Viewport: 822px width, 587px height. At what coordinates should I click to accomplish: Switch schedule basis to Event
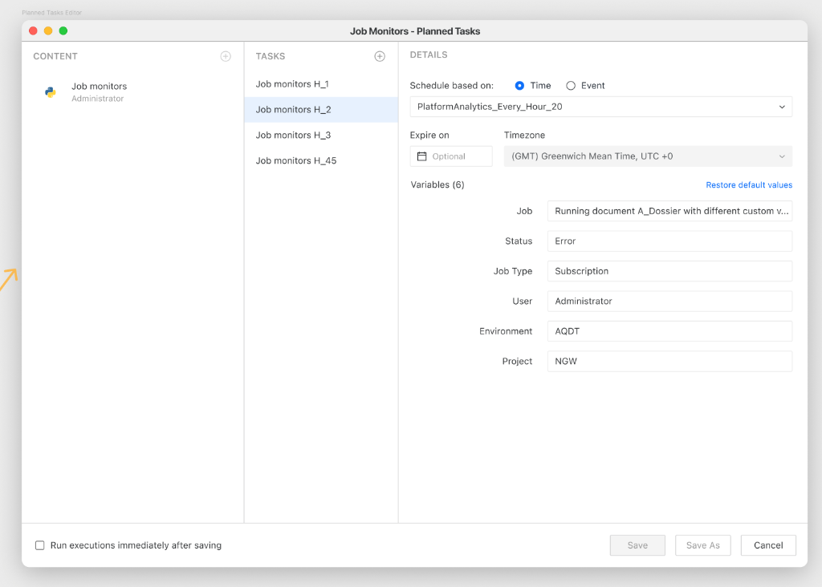coord(571,85)
